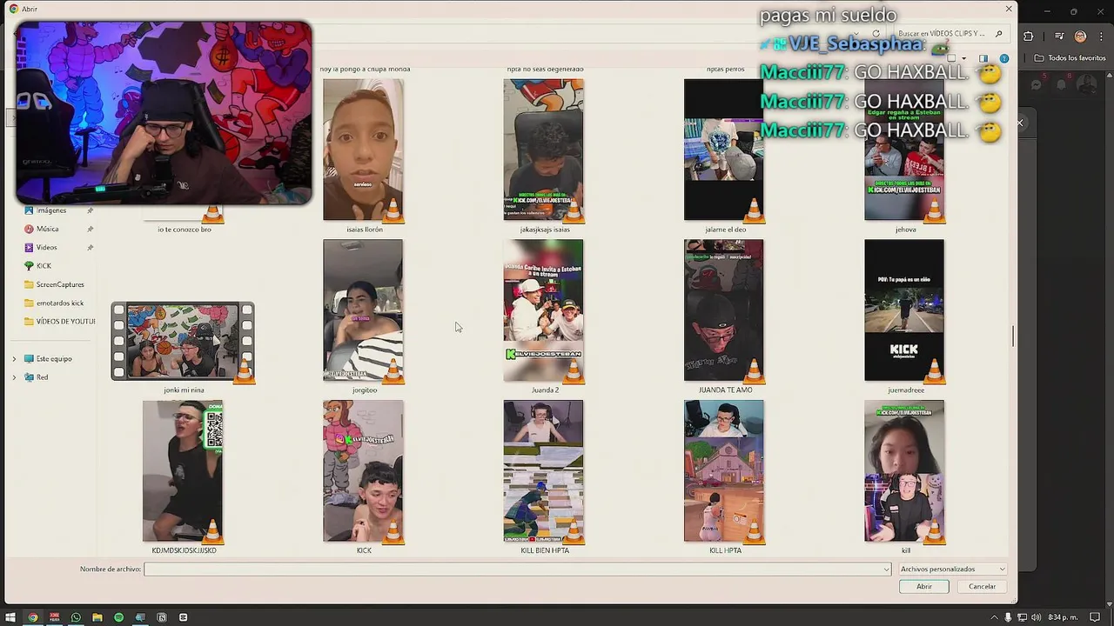Toggle the preview pane icon

[983, 58]
